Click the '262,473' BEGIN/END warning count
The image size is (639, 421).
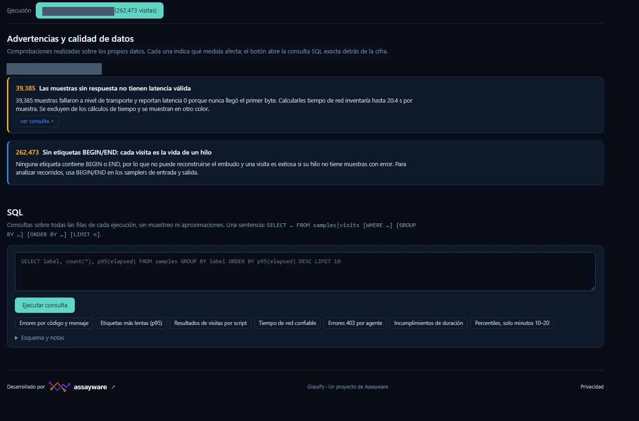click(x=27, y=152)
